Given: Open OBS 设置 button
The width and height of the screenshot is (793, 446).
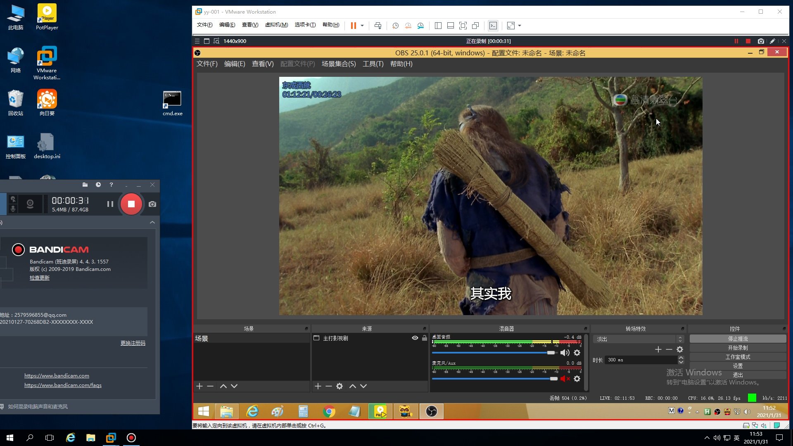Looking at the screenshot, I should point(738,366).
